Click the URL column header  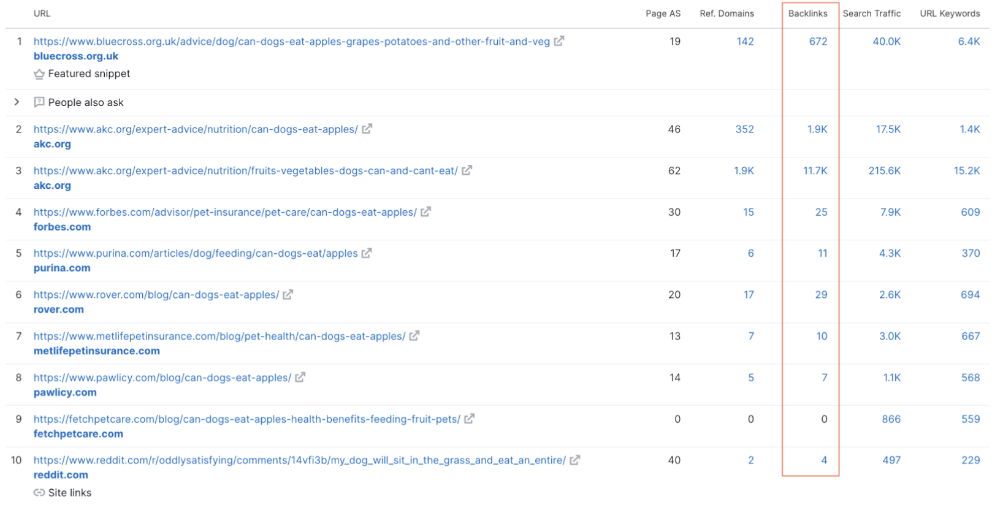42,13
